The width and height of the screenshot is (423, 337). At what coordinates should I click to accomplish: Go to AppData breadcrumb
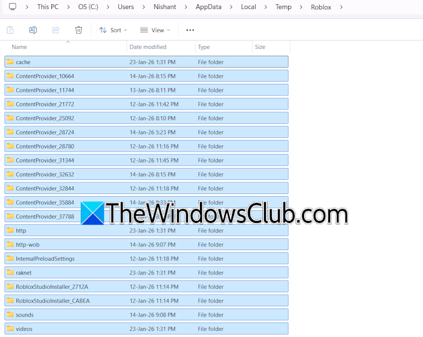tap(208, 7)
